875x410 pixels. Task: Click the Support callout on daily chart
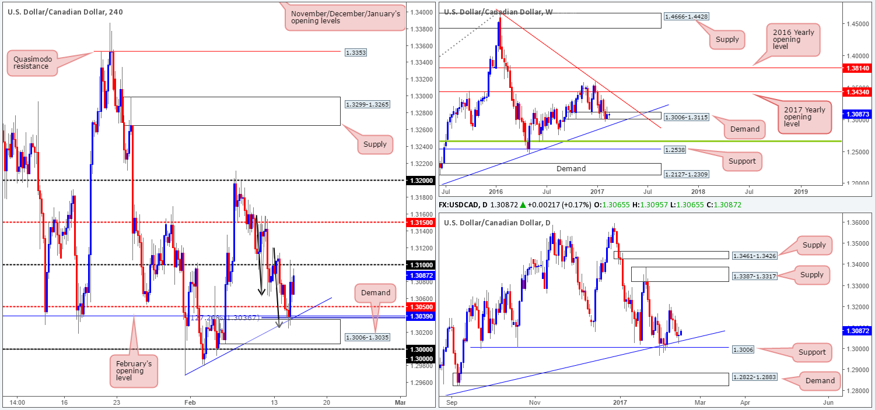click(813, 352)
